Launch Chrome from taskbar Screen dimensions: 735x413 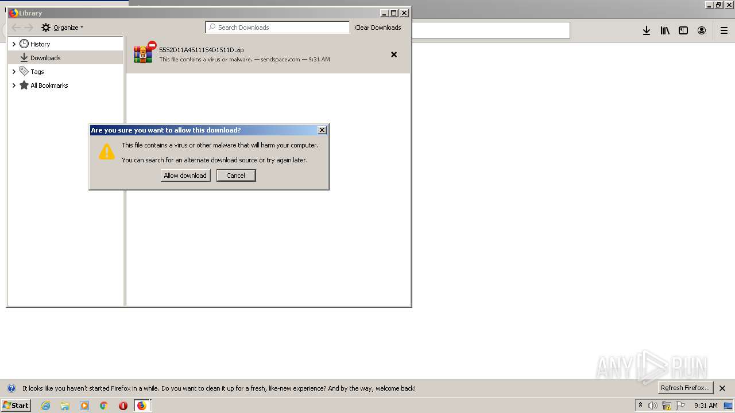pyautogui.click(x=104, y=406)
